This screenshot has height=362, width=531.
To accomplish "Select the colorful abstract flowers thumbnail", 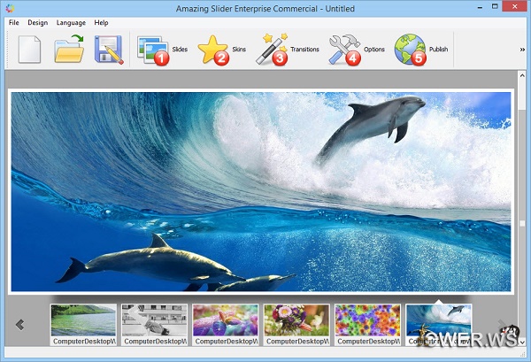I will pos(368,325).
